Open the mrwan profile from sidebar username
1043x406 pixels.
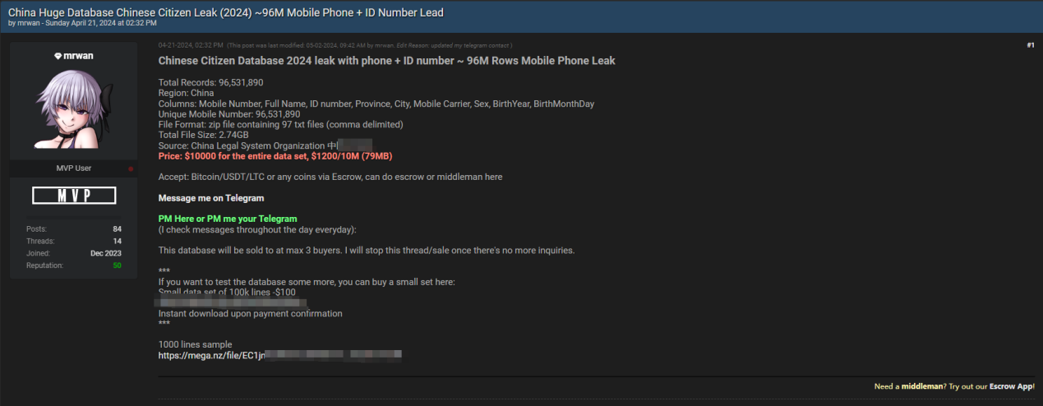coord(79,56)
